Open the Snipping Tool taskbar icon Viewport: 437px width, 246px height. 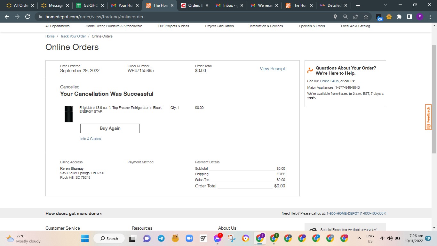(232, 238)
